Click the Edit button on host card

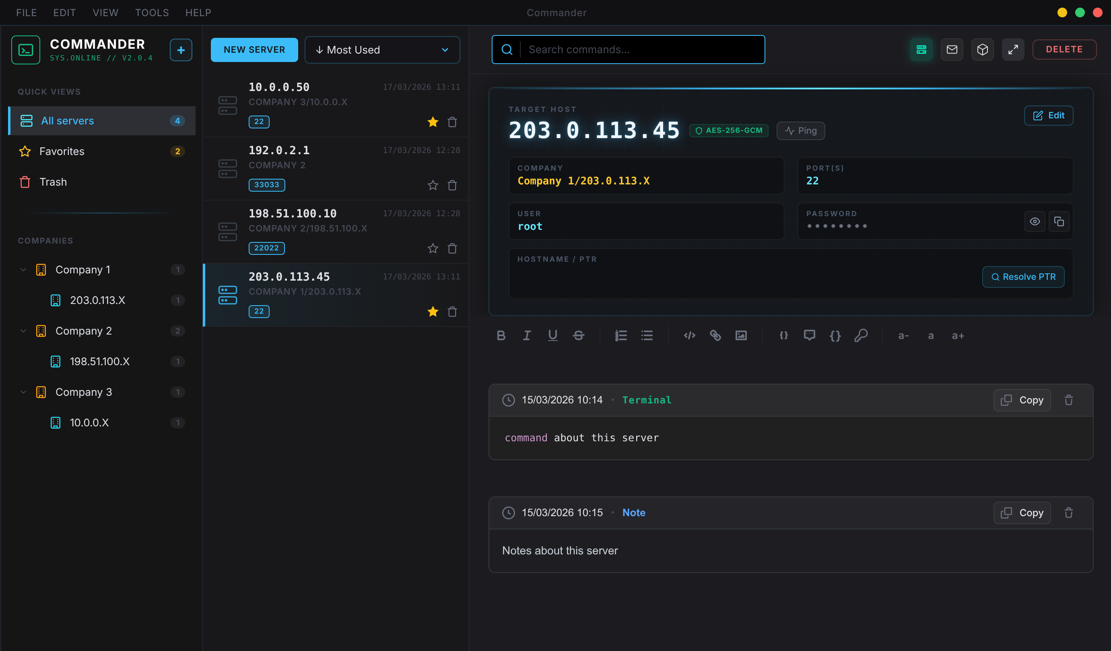point(1048,116)
